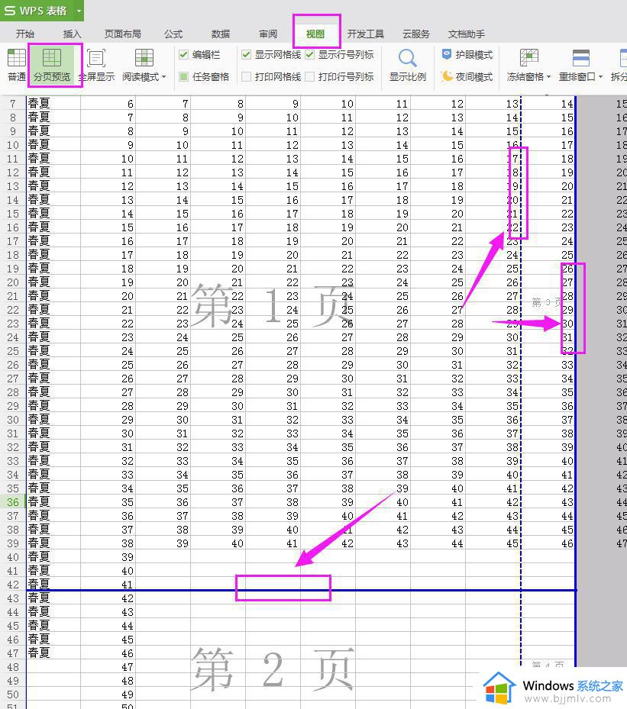This screenshot has width=627, height=709.
Task: Uncheck 显示行号列标 show headers
Action: (309, 55)
